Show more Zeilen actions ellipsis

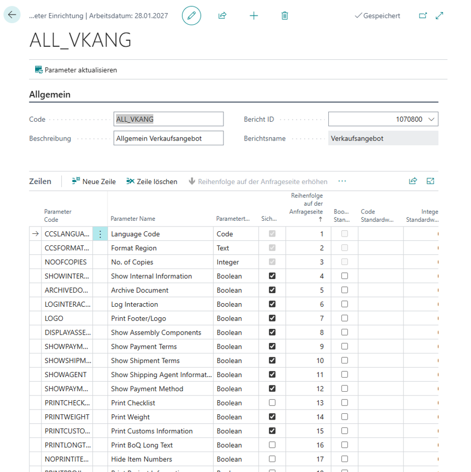(x=342, y=181)
